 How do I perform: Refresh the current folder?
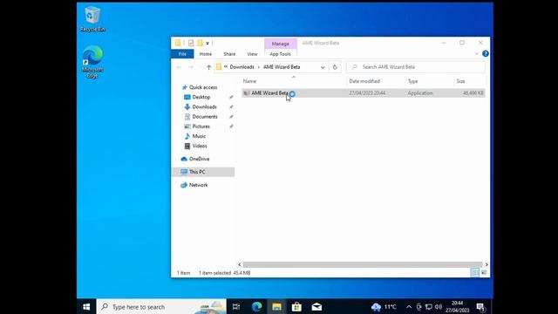[x=335, y=67]
